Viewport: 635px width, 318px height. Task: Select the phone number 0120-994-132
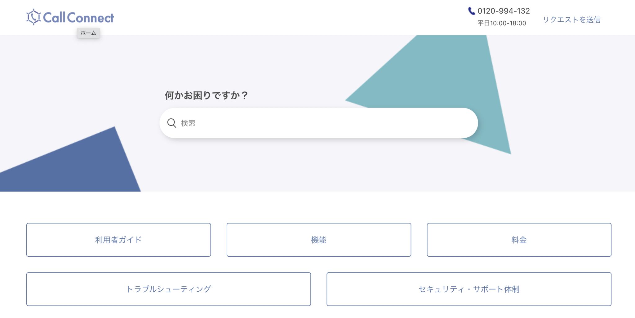pyautogui.click(x=504, y=11)
